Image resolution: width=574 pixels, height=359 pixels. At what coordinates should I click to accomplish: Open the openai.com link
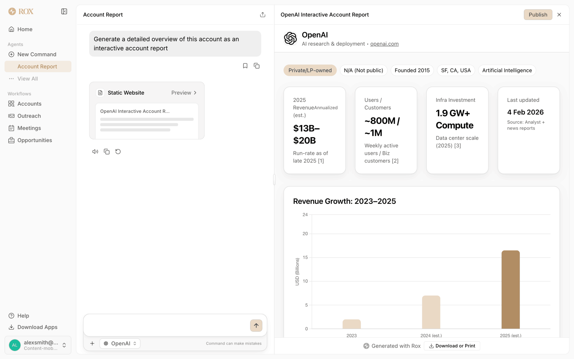pos(384,44)
